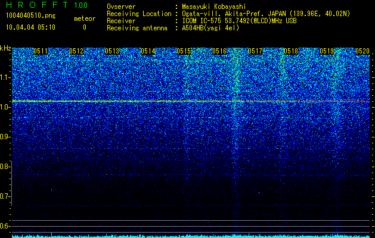The image size is (375, 238).
Task: Select receiver value ICOM IC-575 53.7492 MHz
Action: [240, 21]
